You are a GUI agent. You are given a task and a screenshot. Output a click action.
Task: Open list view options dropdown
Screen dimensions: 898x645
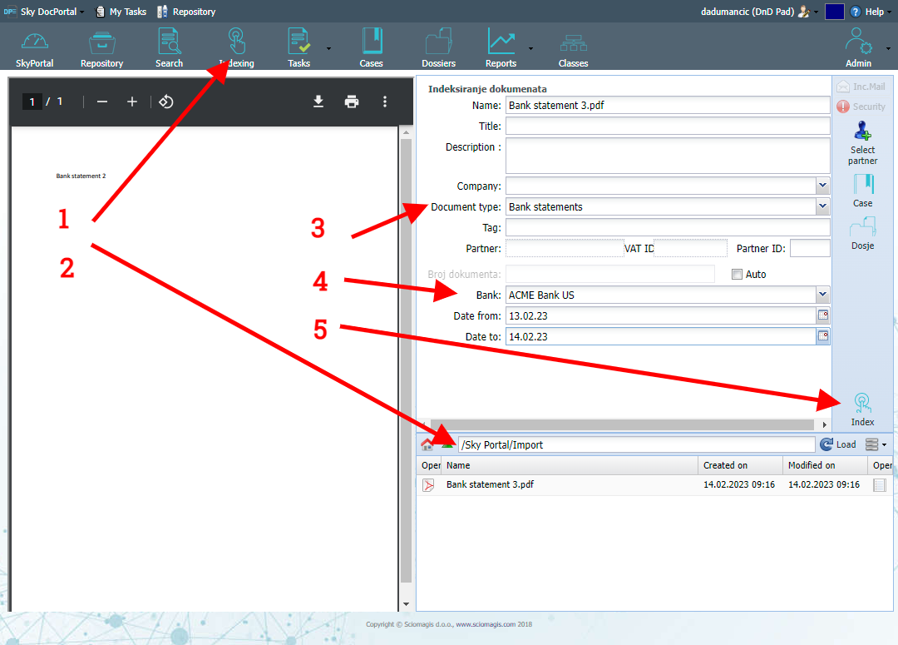coord(876,445)
